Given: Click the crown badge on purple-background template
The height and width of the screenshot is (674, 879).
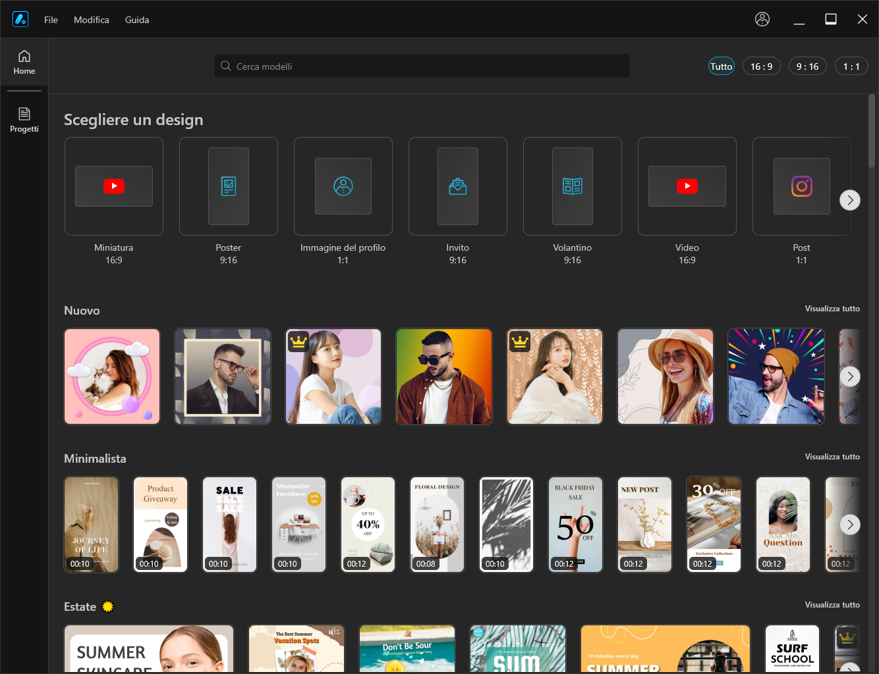Looking at the screenshot, I should (298, 341).
